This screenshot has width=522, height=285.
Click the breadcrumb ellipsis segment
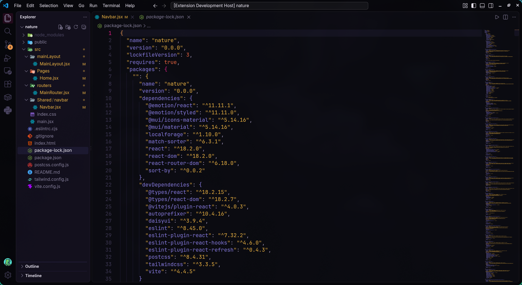pos(149,26)
